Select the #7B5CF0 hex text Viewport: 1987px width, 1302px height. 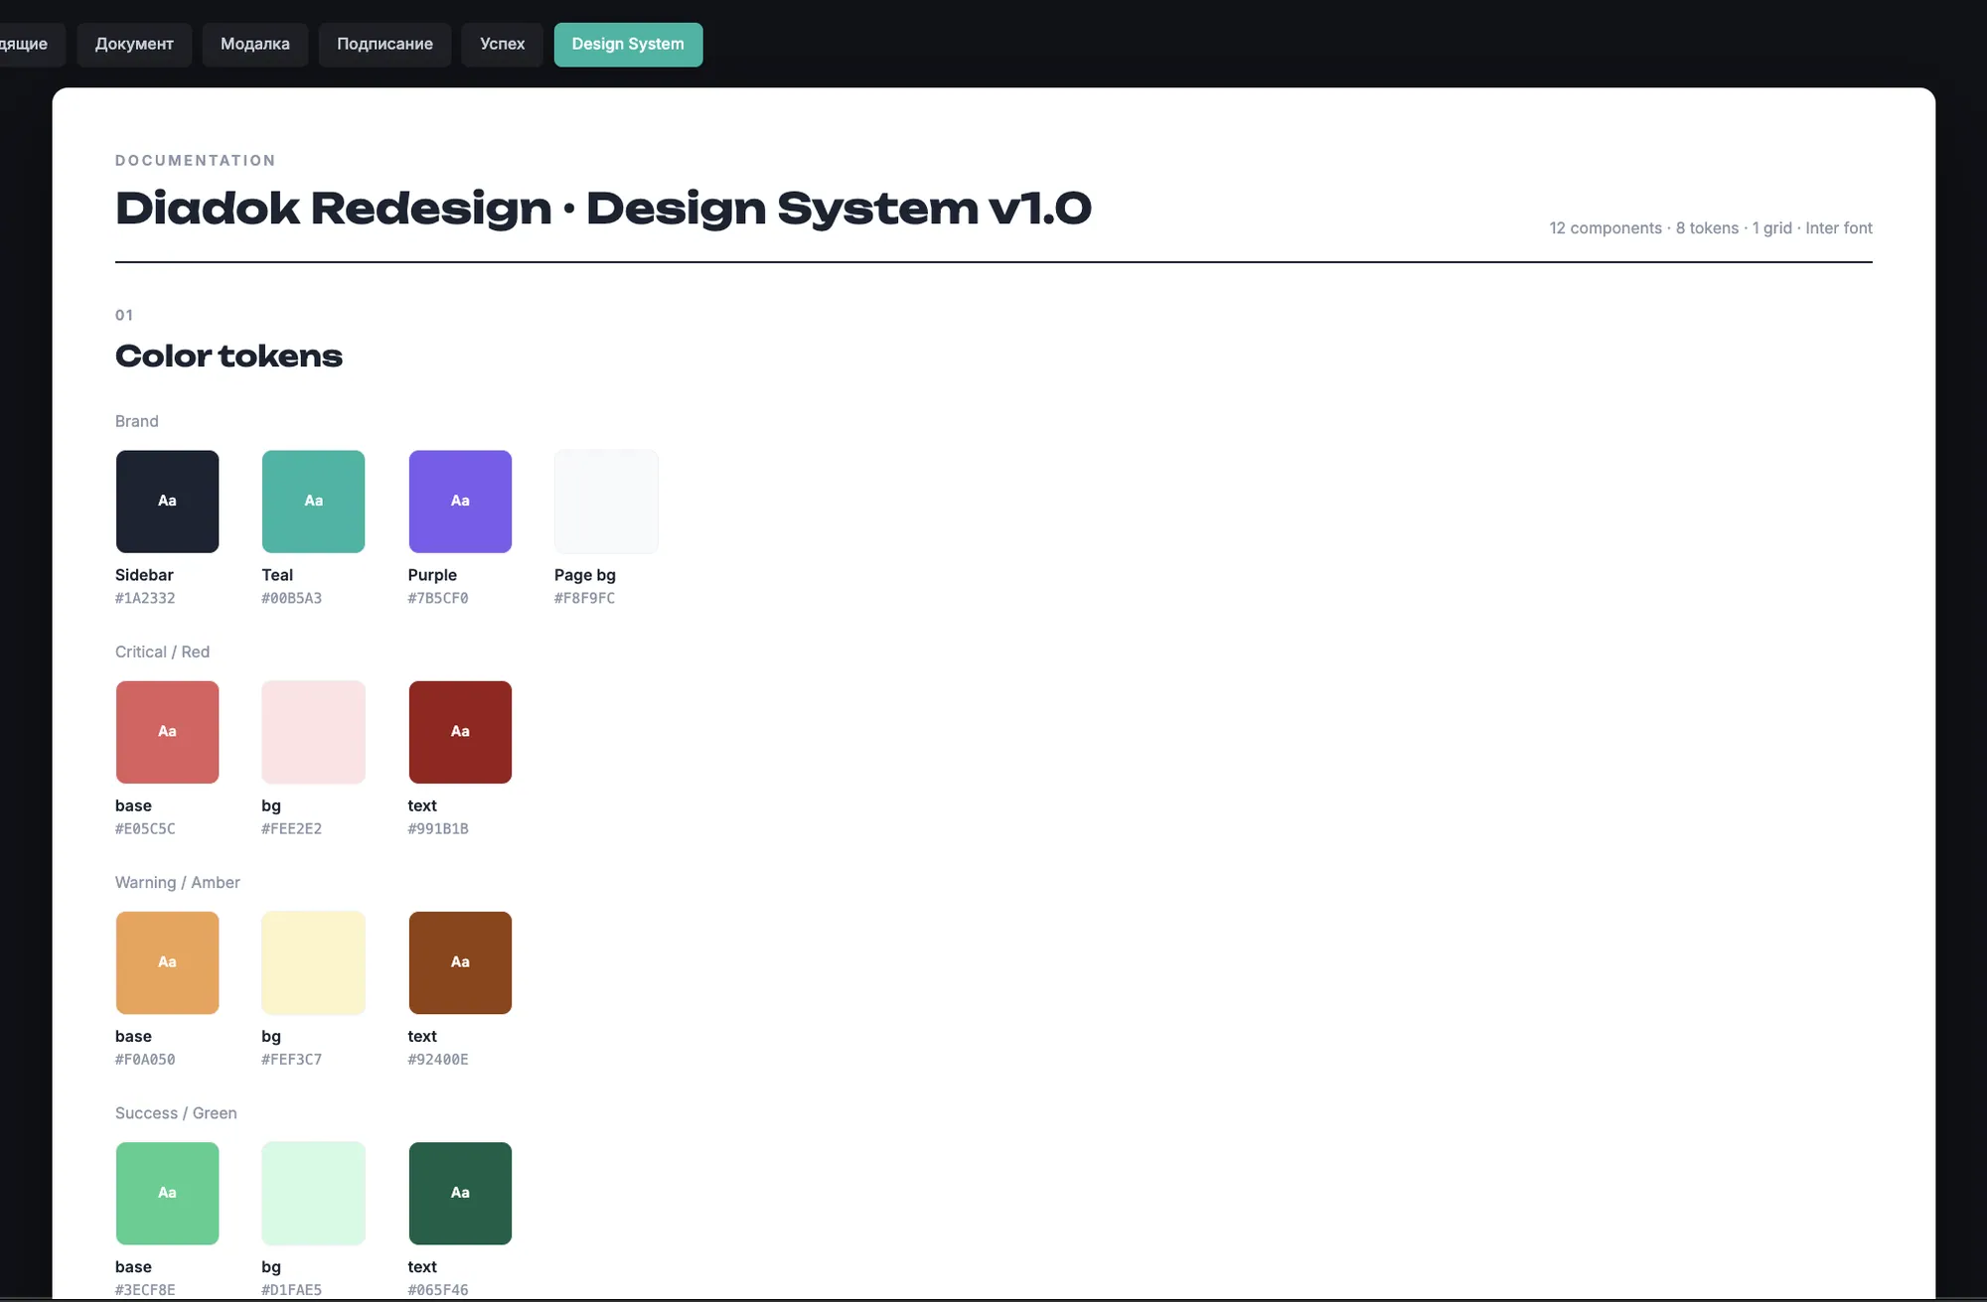click(x=438, y=598)
